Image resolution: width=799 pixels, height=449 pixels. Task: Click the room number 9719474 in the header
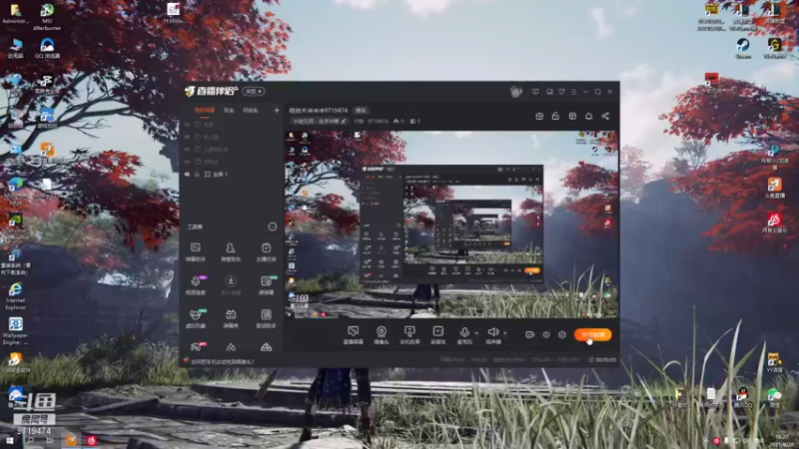(378, 121)
